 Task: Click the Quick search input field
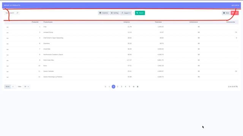point(10,13)
